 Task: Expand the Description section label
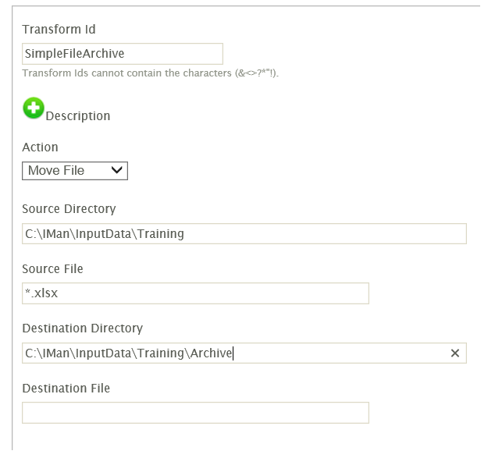(x=78, y=116)
